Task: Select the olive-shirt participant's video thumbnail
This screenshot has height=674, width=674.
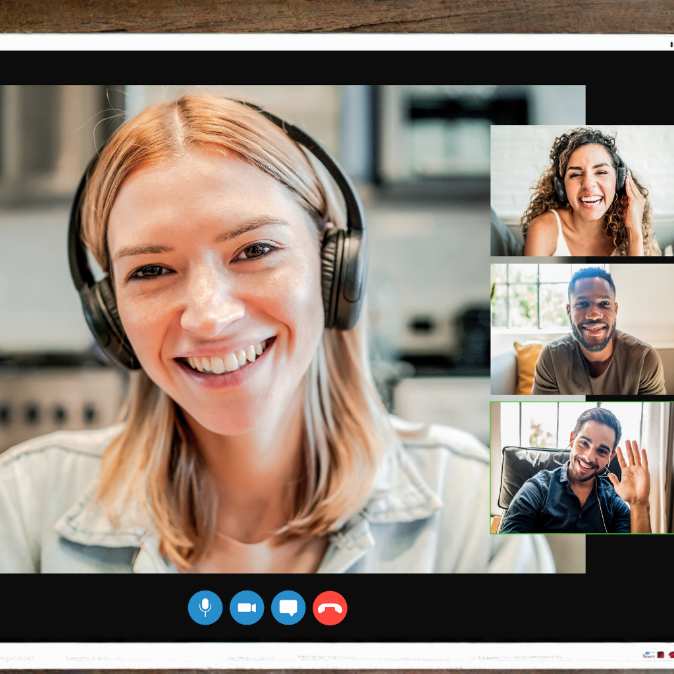Action: pos(582,329)
